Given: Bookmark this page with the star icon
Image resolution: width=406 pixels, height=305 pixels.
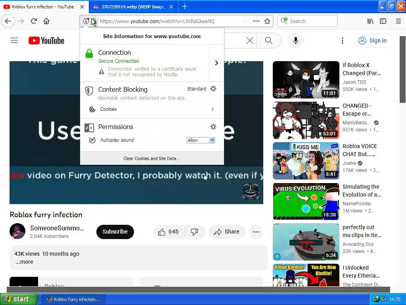Looking at the screenshot, I should pyautogui.click(x=267, y=21).
